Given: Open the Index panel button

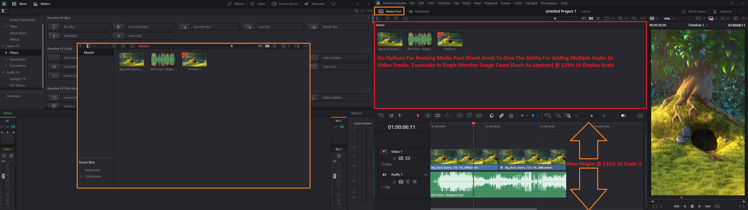Looking at the screenshot, I should 258,3.
